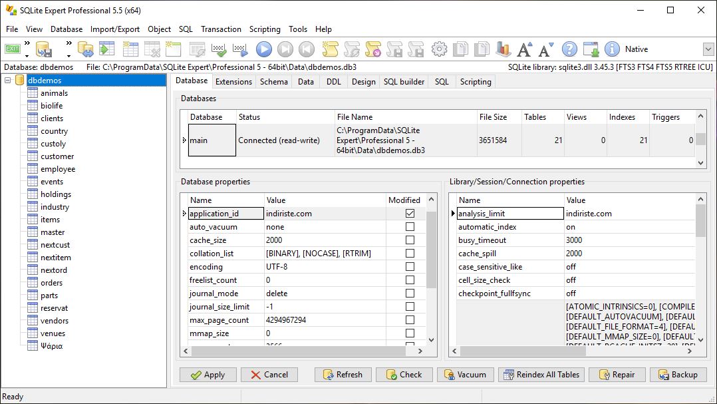The width and height of the screenshot is (717, 404).
Task: Click Database properties scroll down arrow
Action: click(431, 340)
